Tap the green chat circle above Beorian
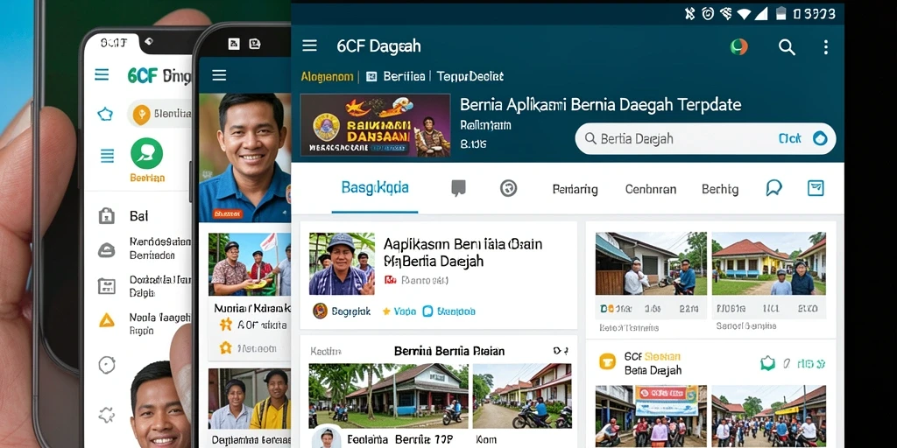This screenshot has width=897, height=448. point(147,154)
